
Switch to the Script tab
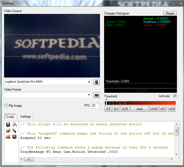(x=10, y=117)
